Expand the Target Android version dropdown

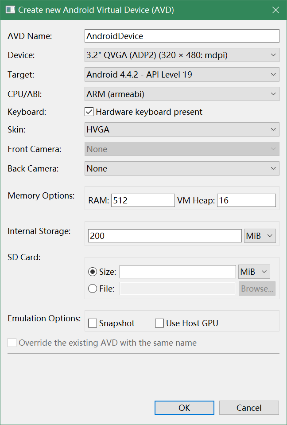(x=182, y=74)
